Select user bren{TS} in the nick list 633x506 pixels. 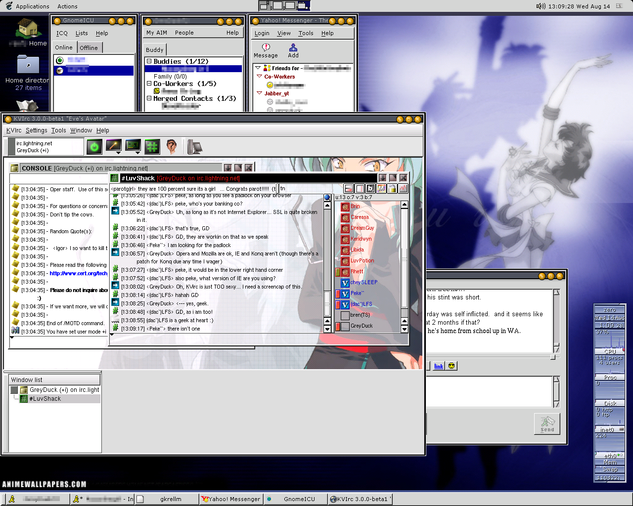pyautogui.click(x=360, y=315)
